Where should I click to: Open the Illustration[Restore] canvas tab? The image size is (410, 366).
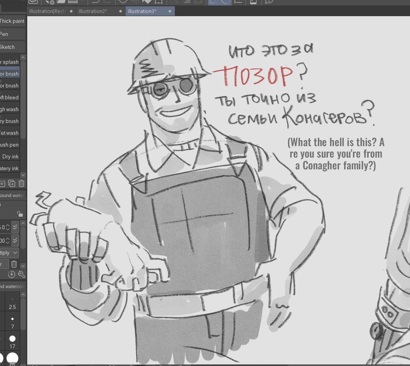(x=51, y=11)
